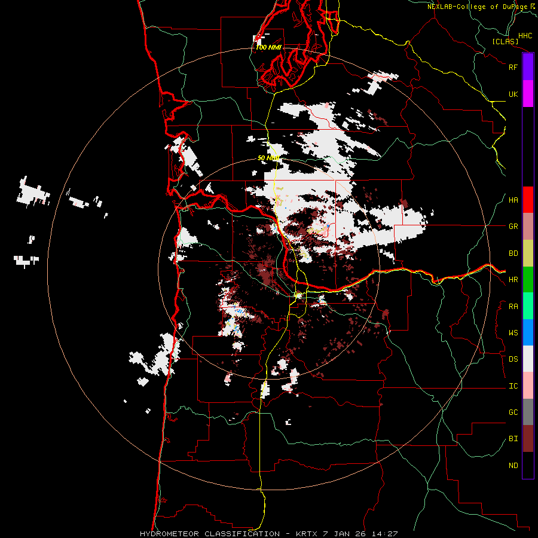Click the UK magenta legend swatch
This screenshot has height=538, width=538.
(528, 94)
